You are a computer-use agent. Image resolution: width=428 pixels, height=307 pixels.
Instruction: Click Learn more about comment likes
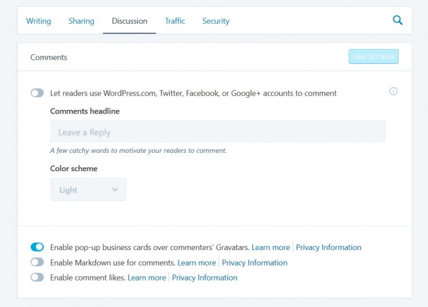[147, 277]
